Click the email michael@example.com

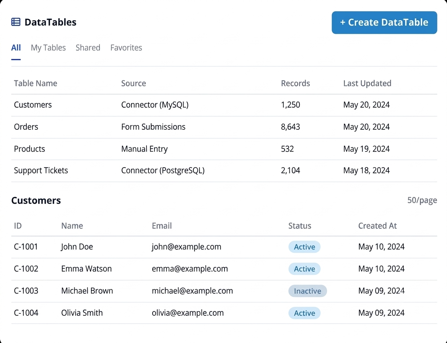[x=192, y=291]
